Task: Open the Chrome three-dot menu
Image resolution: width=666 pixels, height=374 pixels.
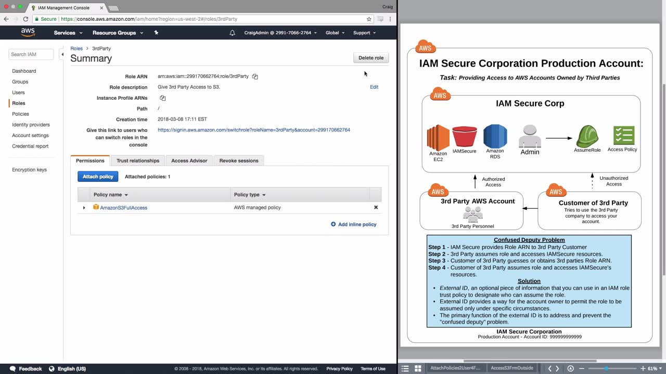Action: pyautogui.click(x=390, y=19)
